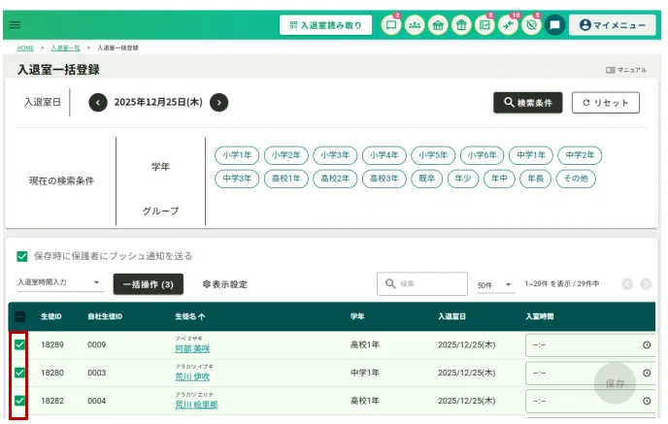Open the hamburger navigation menu

tap(14, 25)
